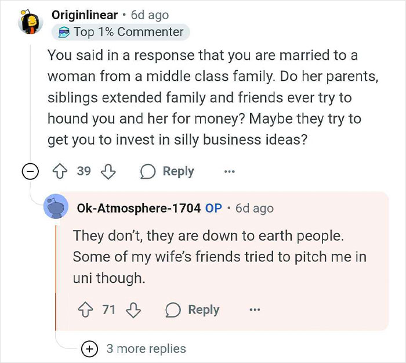Click the 71 vote count
This screenshot has height=363, width=406.
point(109,310)
